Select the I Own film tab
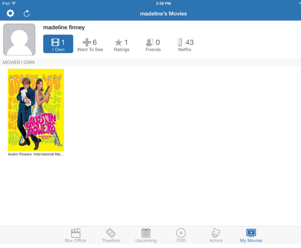This screenshot has width=301, height=248. point(58,44)
